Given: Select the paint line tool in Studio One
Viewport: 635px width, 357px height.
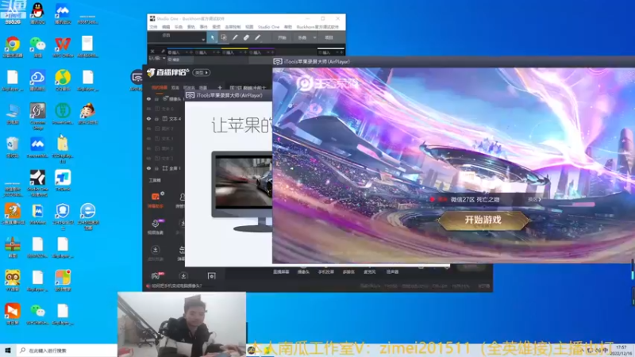Looking at the screenshot, I should click(257, 37).
